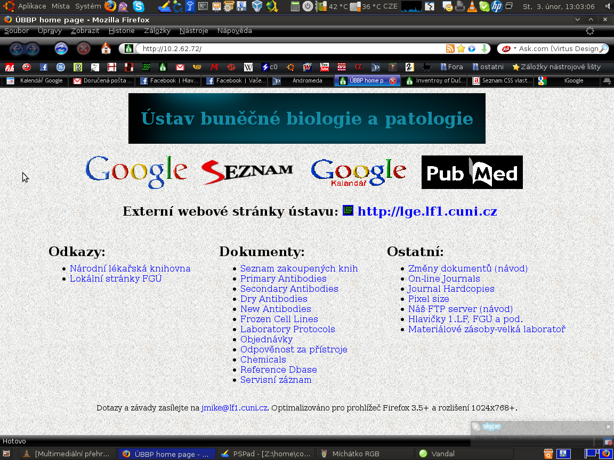The height and width of the screenshot is (460, 614).
Task: Open the On-line Journals link
Action: (444, 278)
